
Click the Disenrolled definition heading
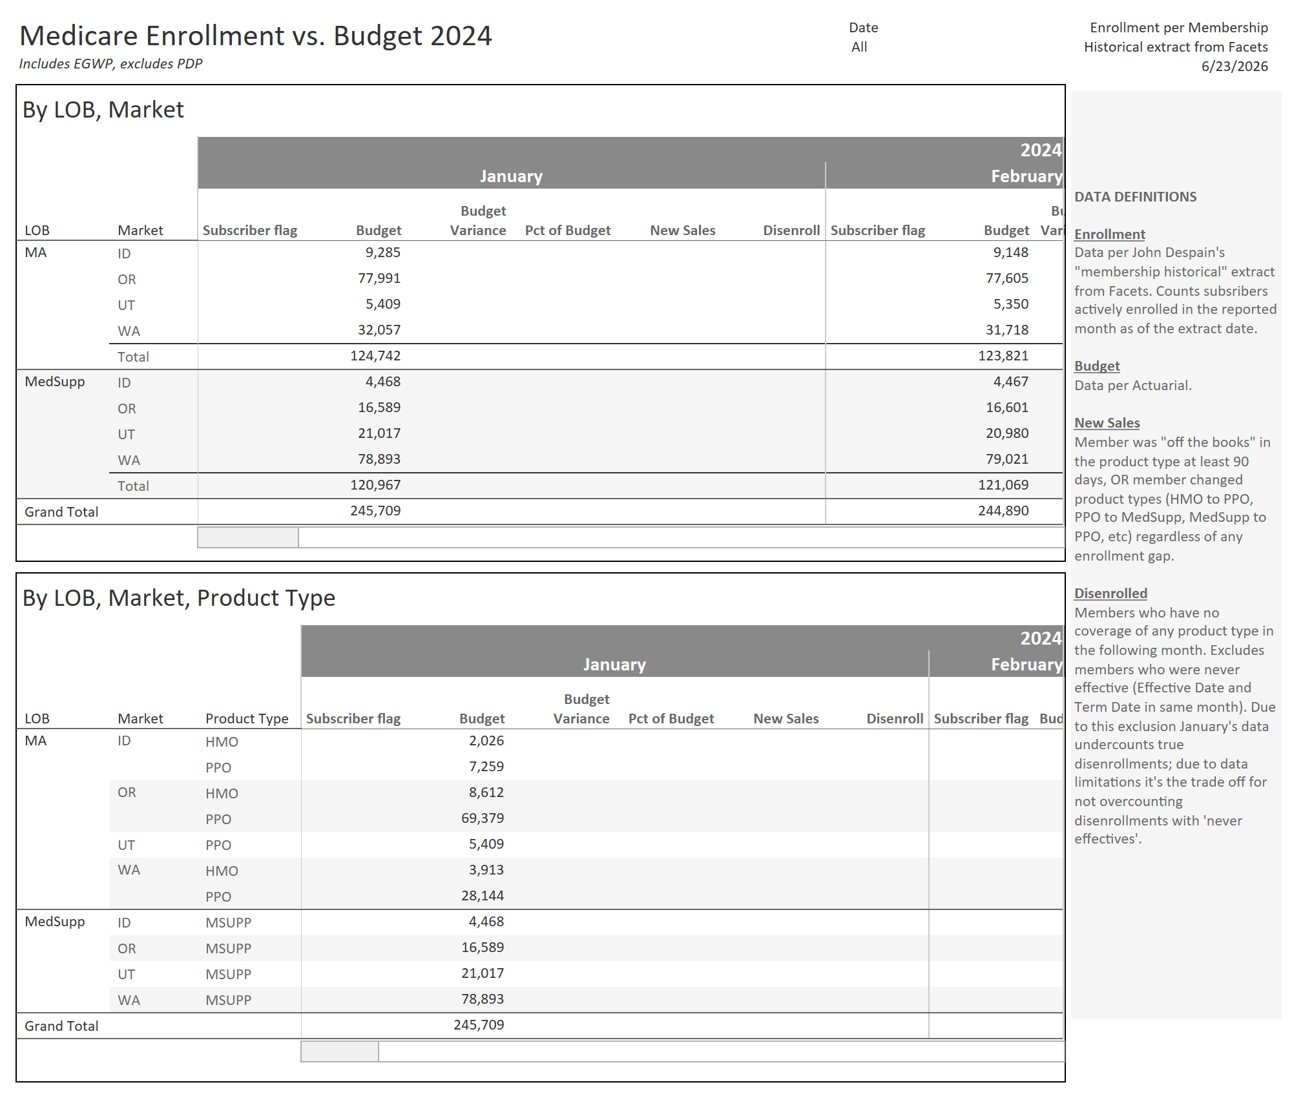point(1110,594)
